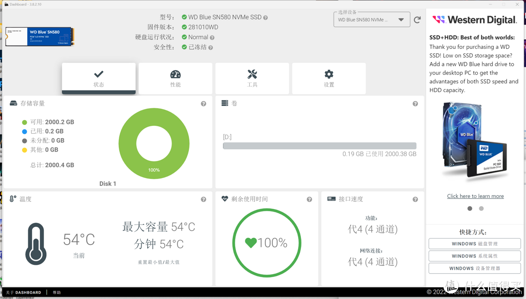Switch to the 性能 performance tab
The width and height of the screenshot is (526, 299).
click(175, 78)
